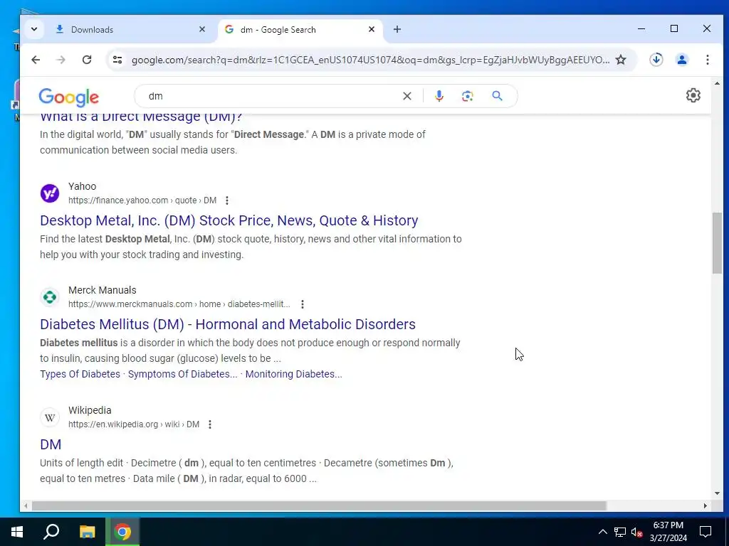Open Chrome three-dot menu

pyautogui.click(x=707, y=60)
